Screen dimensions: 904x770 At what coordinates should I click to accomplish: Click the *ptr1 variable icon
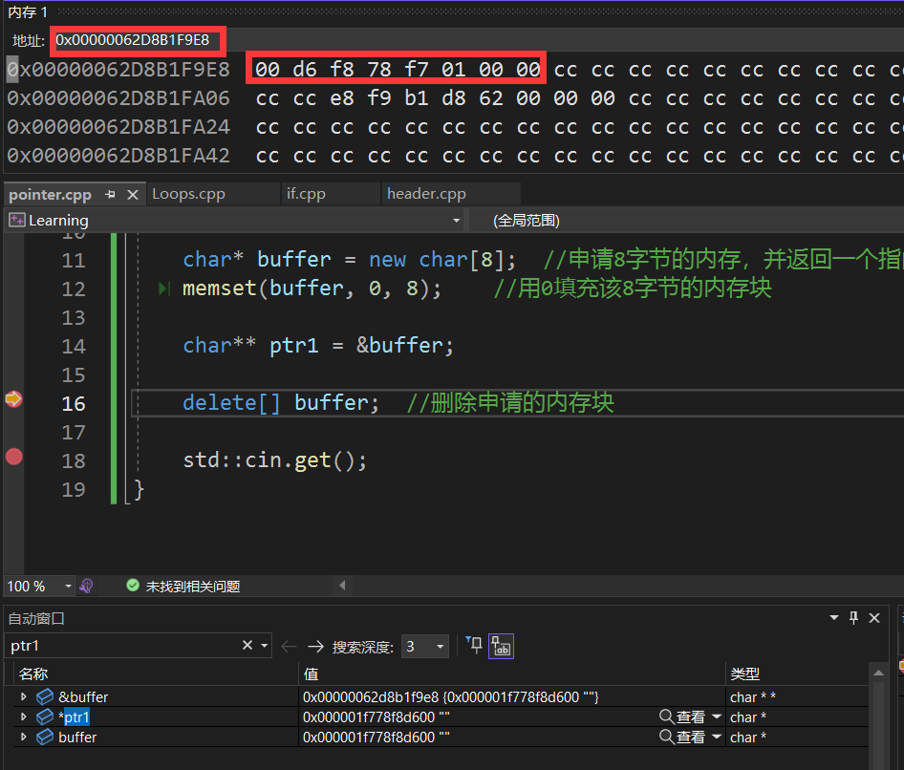(45, 717)
